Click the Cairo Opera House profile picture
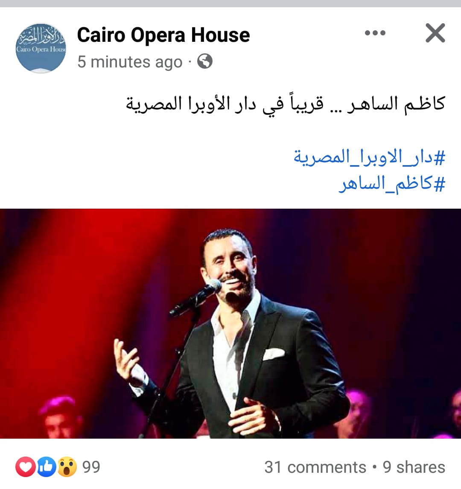 point(41,48)
